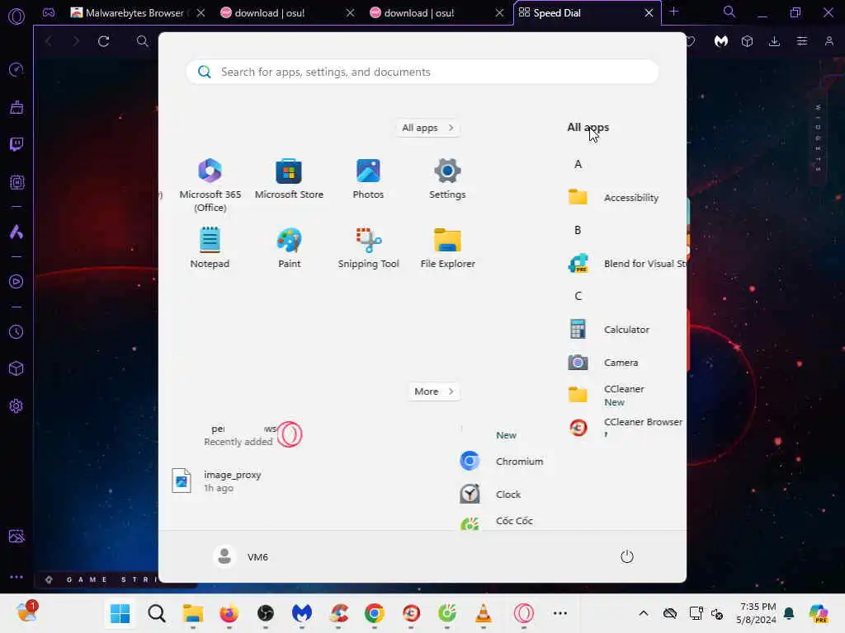Open CCleaner Browser from apps list
This screenshot has width=845, height=633.
click(x=625, y=428)
